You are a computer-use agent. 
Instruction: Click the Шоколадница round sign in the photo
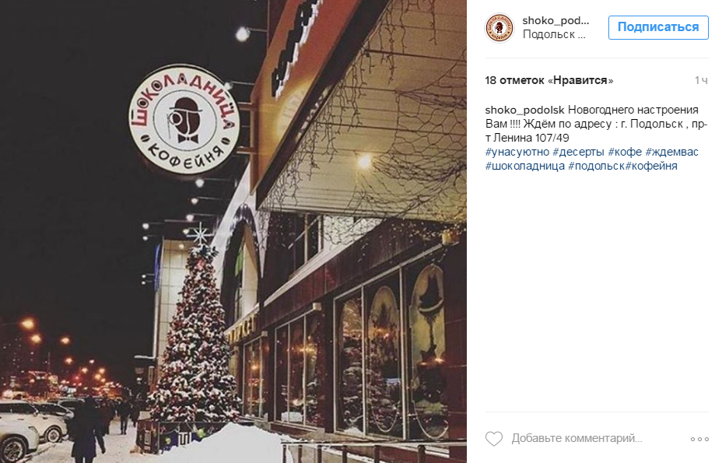184,119
